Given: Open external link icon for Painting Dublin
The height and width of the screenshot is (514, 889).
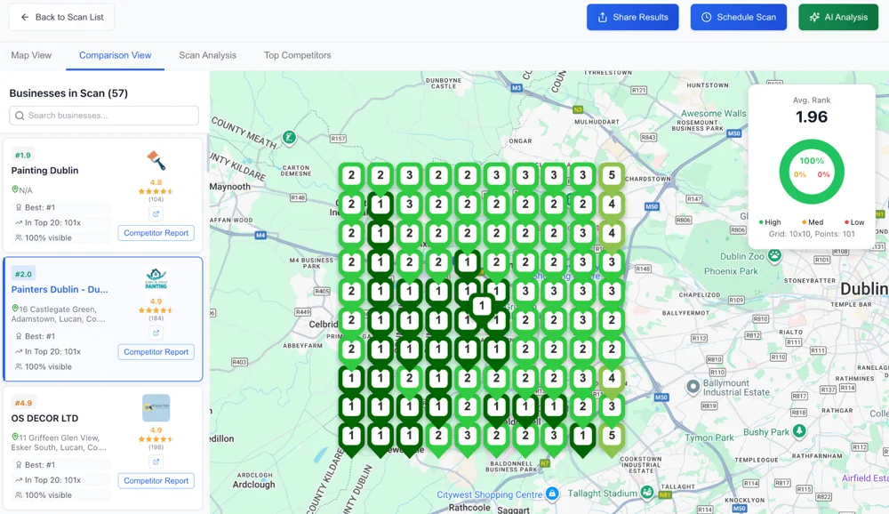Looking at the screenshot, I should coord(156,214).
